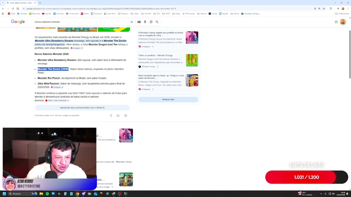351x197 pixels.
Task: Click the 'Ultra Wild Passion:' bullet text
Action: 49,83
